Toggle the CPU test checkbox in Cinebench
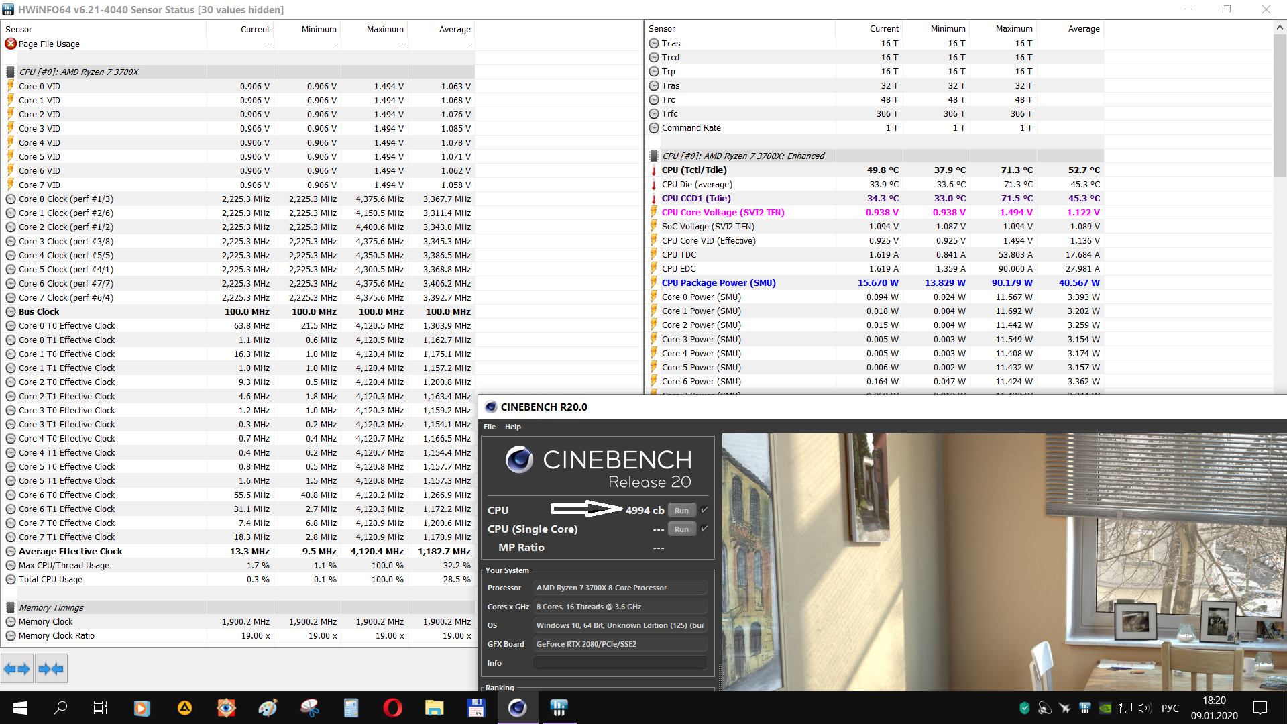 (x=705, y=510)
